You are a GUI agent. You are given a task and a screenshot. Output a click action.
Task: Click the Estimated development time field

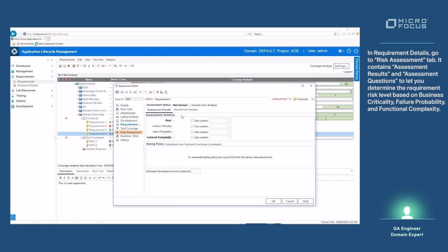pos(196,171)
